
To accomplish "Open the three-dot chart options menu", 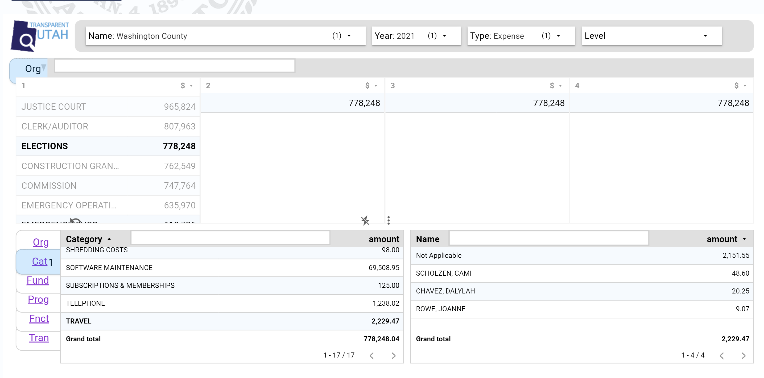I will [x=389, y=220].
